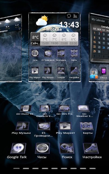The height and width of the screenshot is (174, 109).
Task: Open Календарь in center preview panel
Action: pos(61,53)
